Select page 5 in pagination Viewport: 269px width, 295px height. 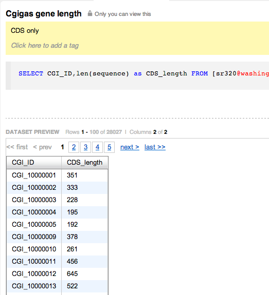109,147
